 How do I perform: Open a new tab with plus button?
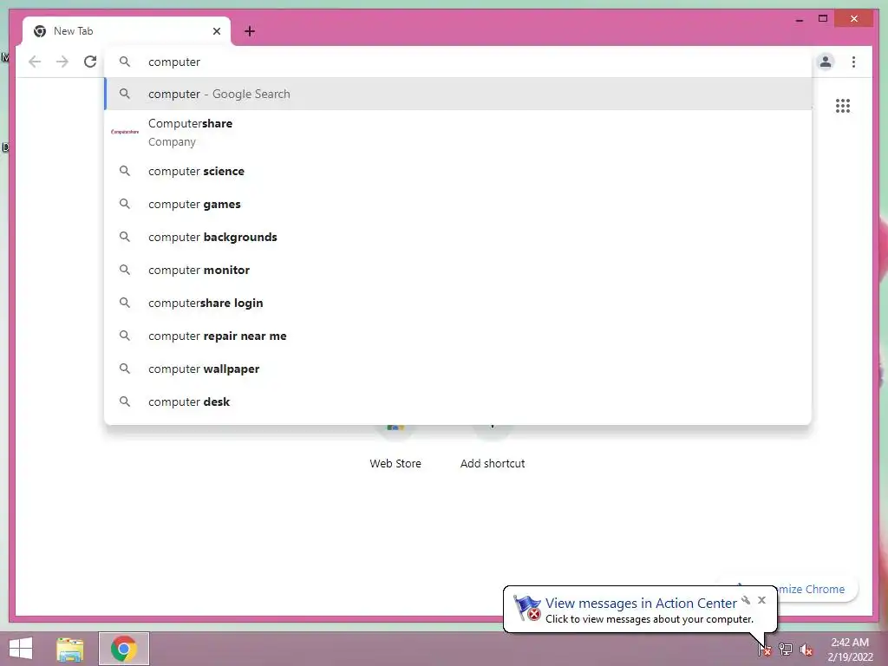coord(250,31)
